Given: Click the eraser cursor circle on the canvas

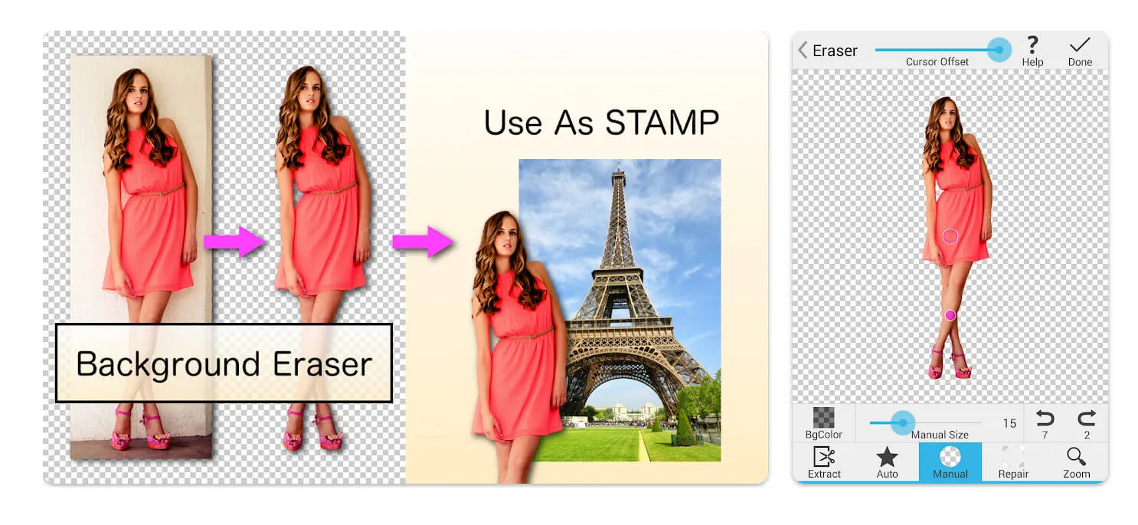Looking at the screenshot, I should (950, 236).
